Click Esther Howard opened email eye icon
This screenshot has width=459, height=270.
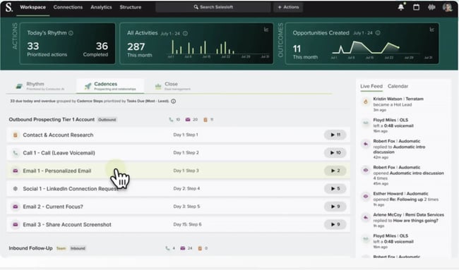366,197
